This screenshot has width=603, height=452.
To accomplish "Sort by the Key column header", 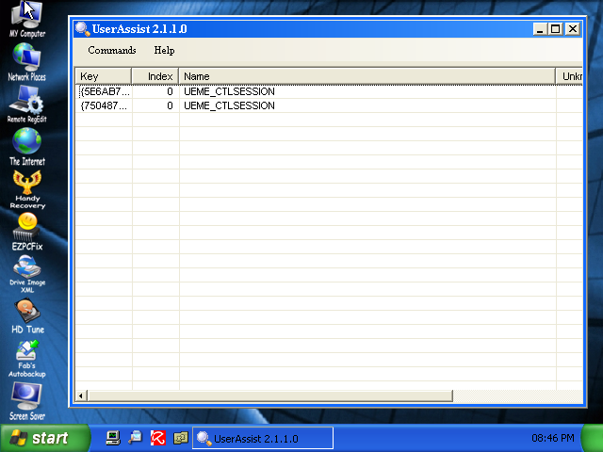I will tap(103, 75).
